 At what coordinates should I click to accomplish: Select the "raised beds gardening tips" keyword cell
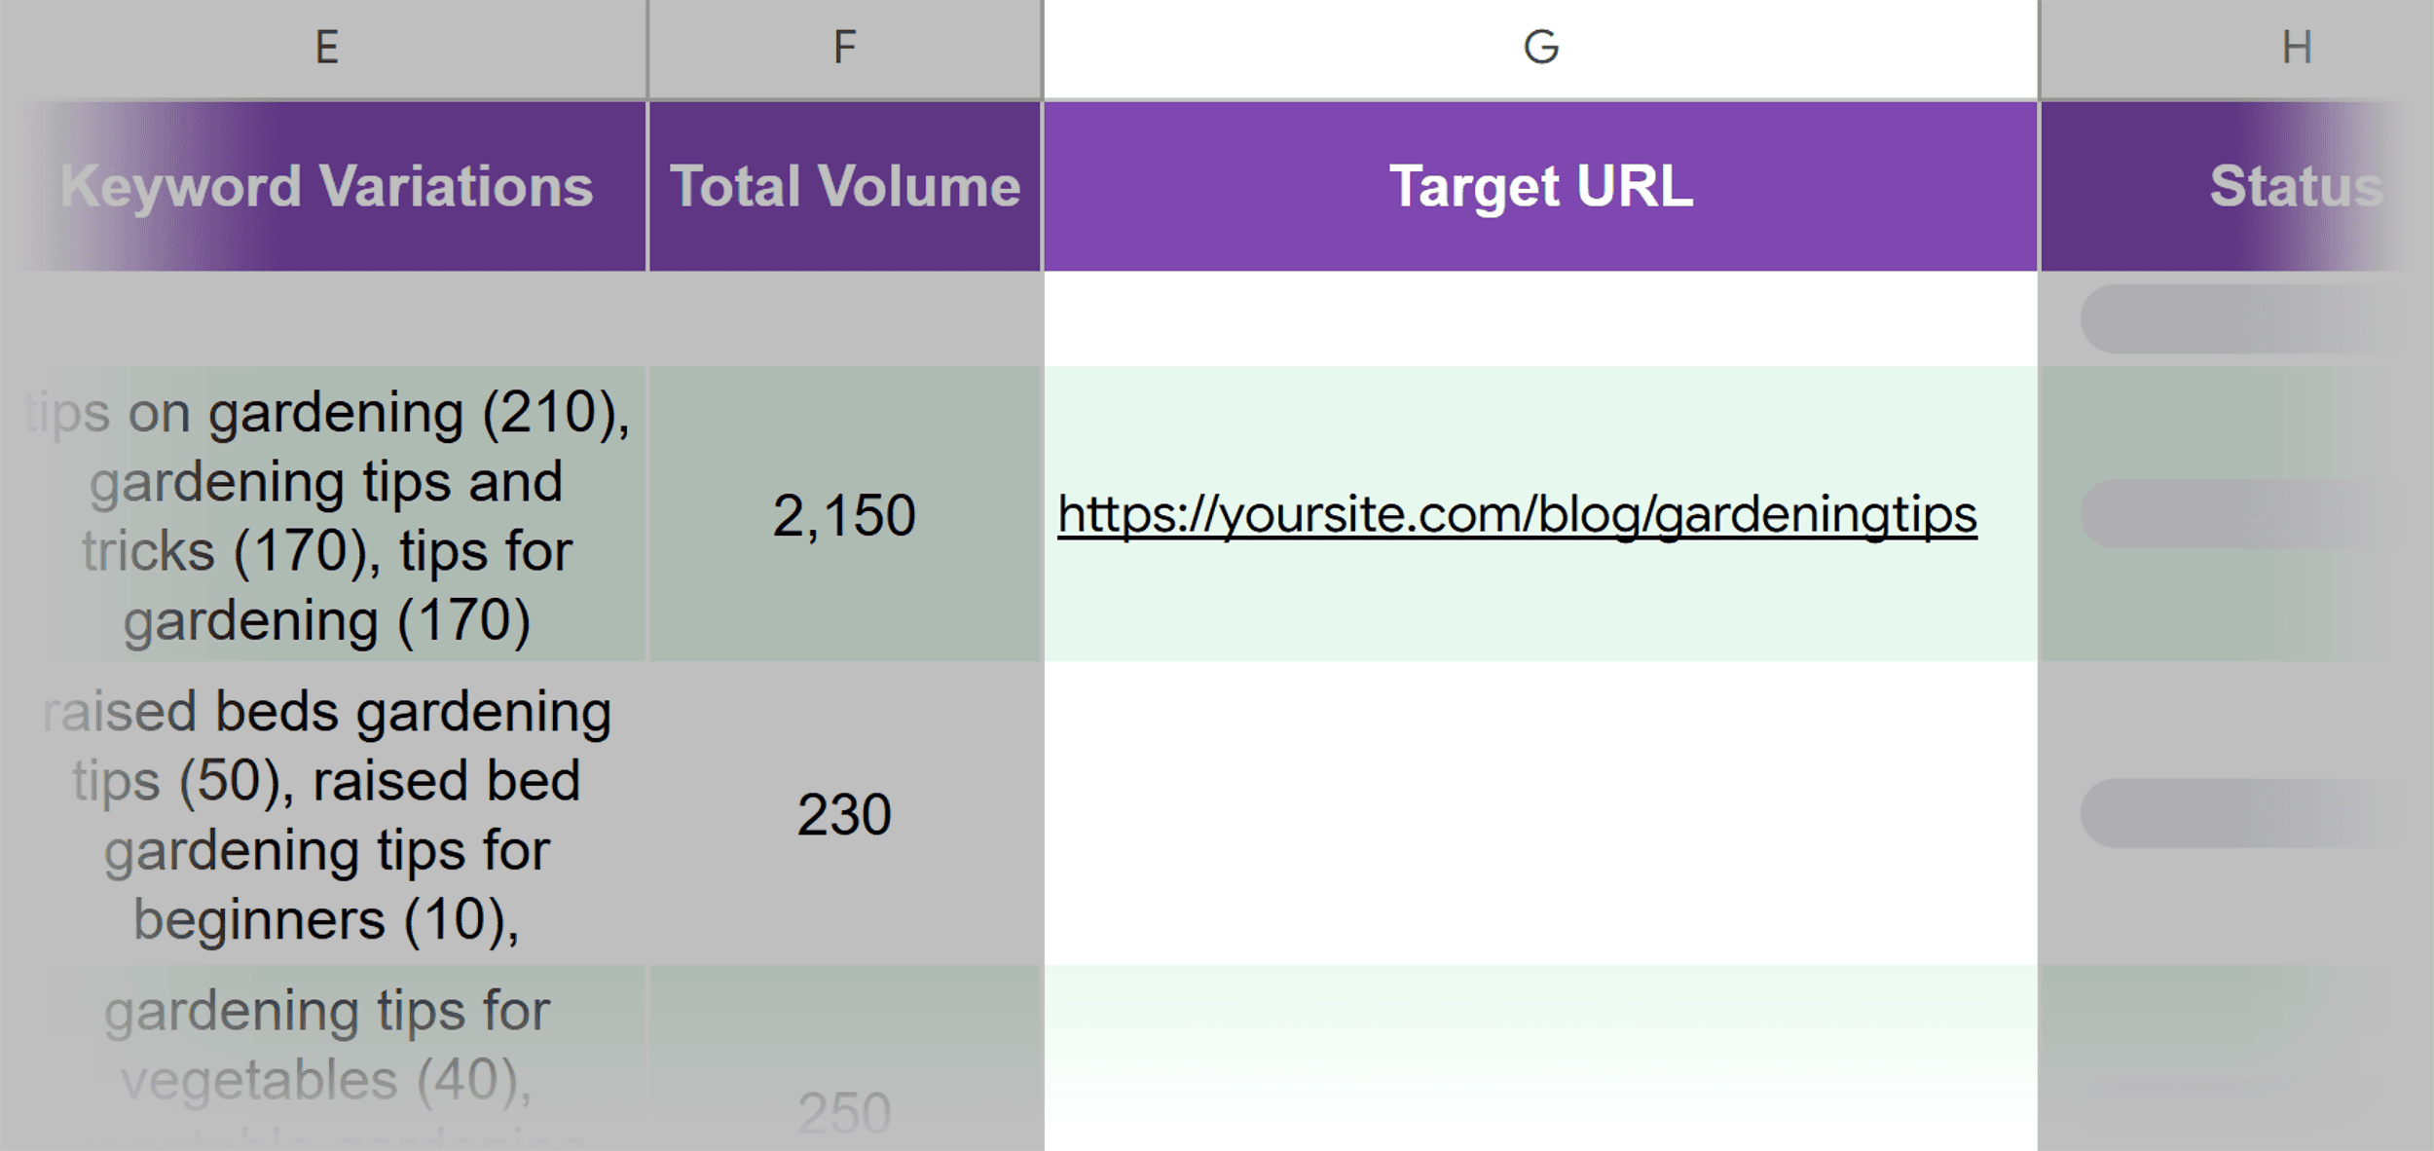point(326,814)
